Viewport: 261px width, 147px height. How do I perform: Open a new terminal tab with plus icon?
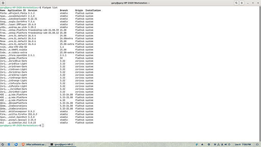pyautogui.click(x=3, y=3)
